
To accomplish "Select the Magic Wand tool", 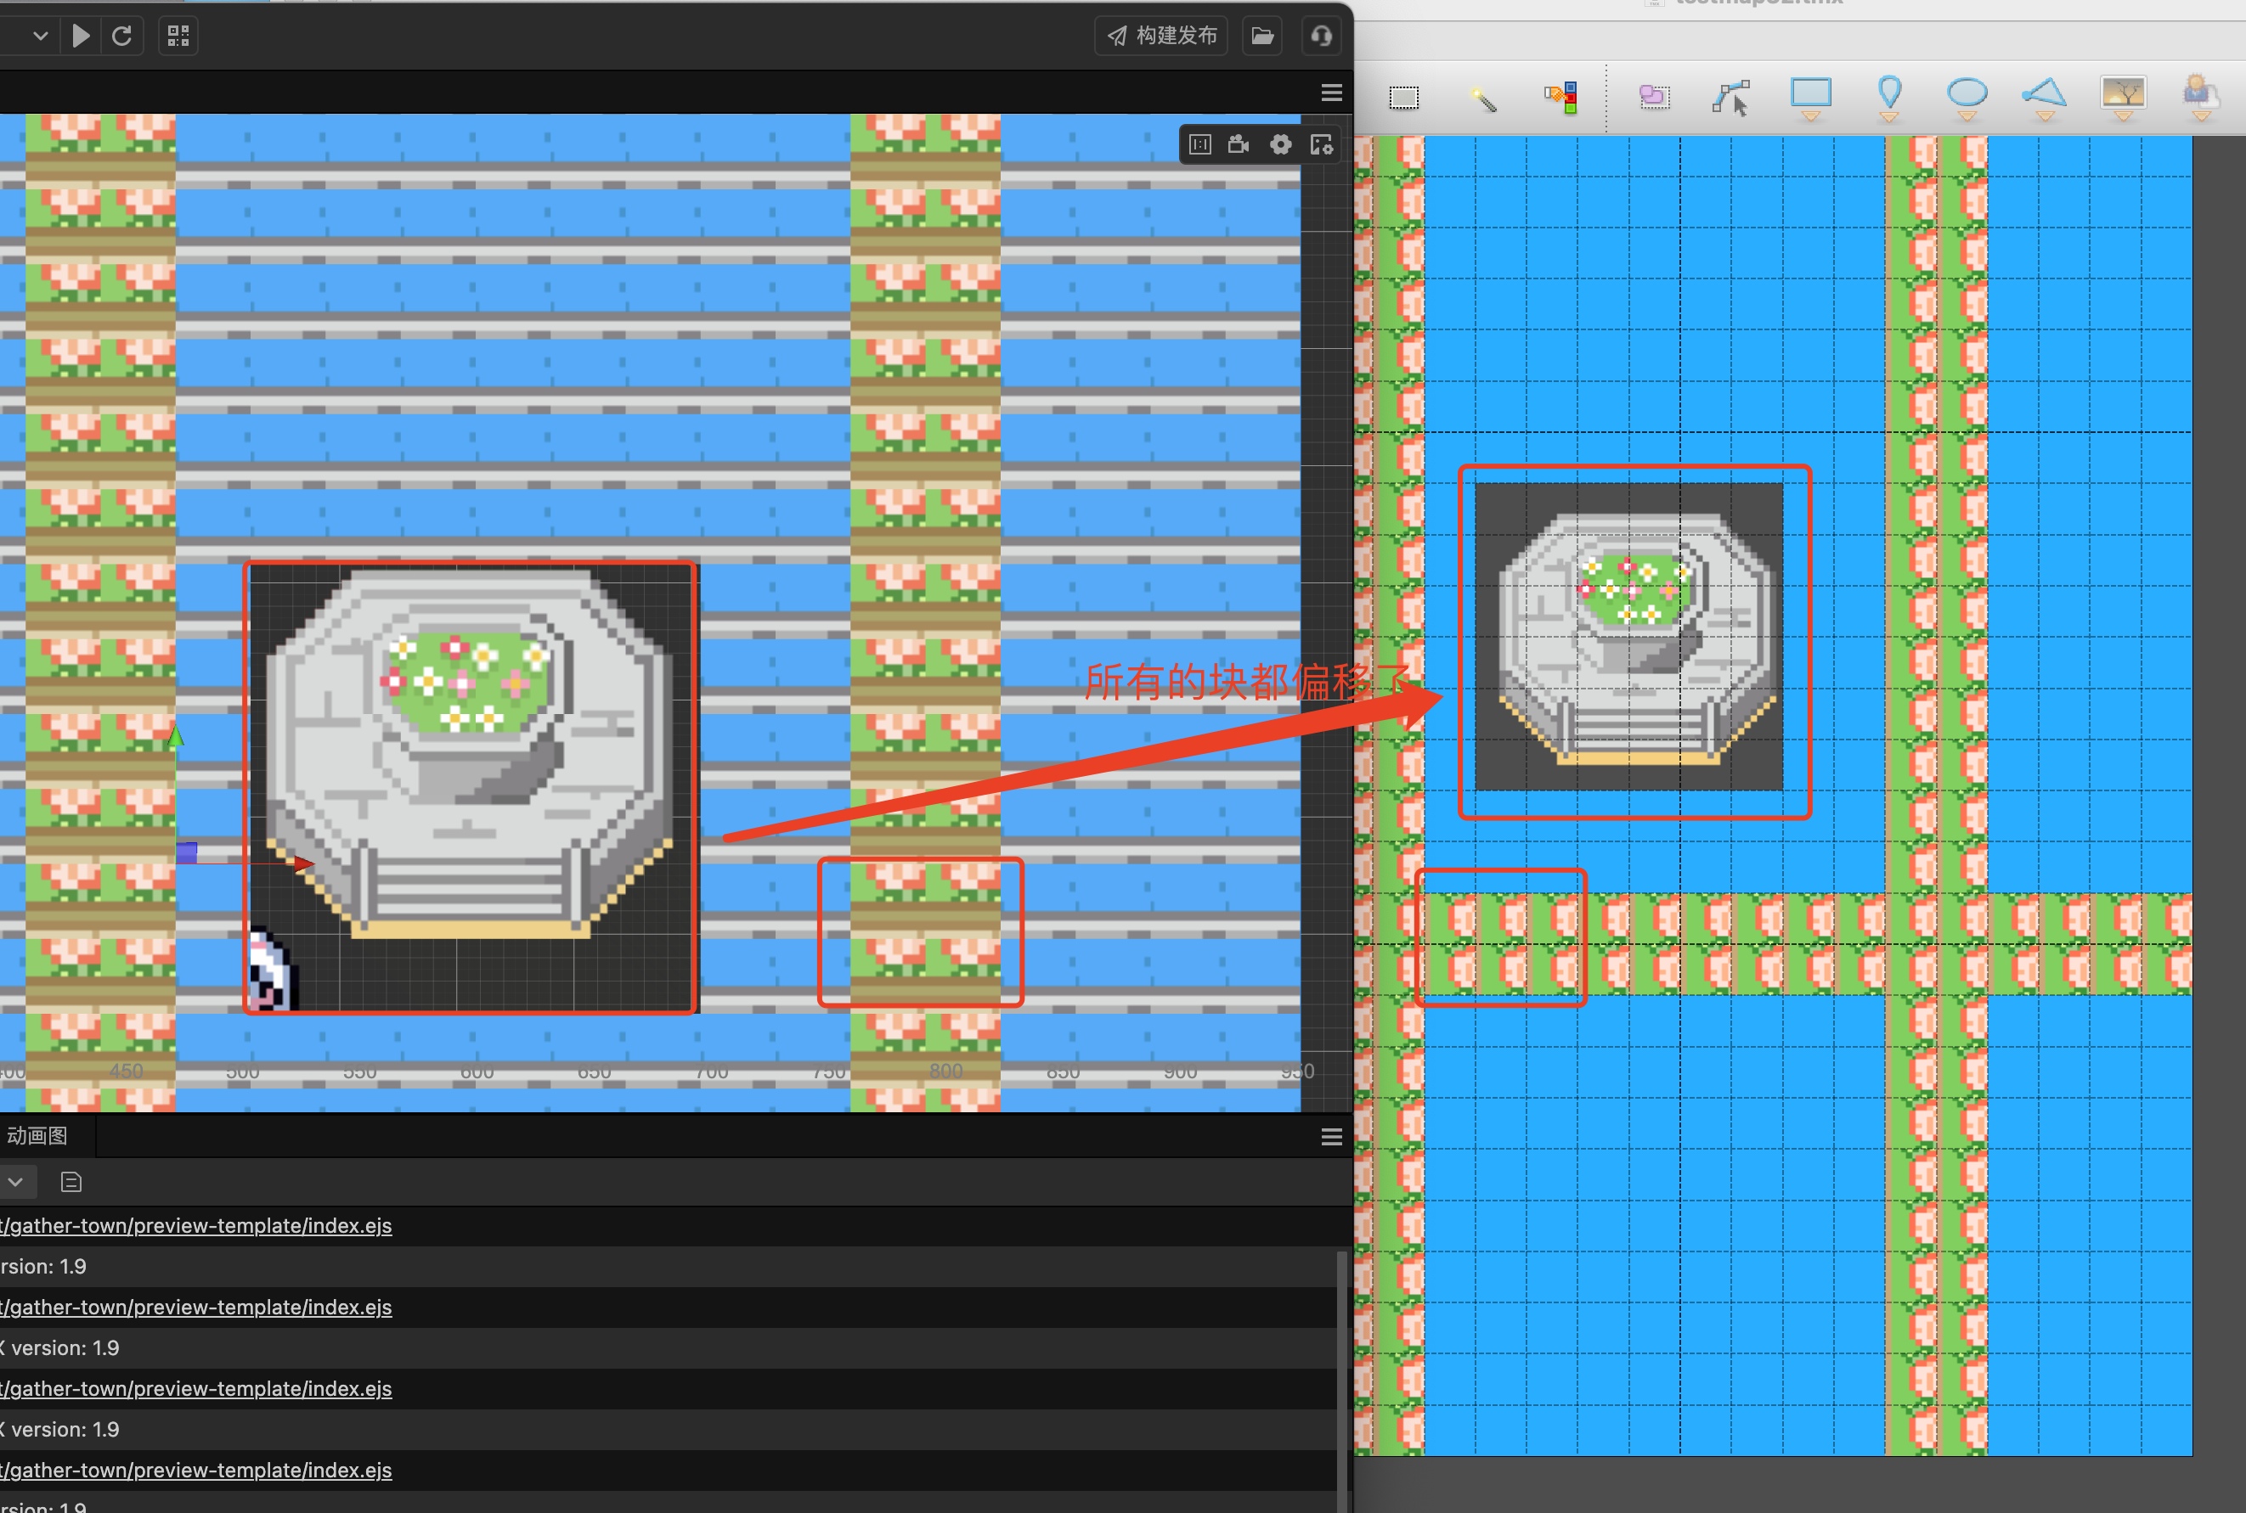I will pos(1483,98).
